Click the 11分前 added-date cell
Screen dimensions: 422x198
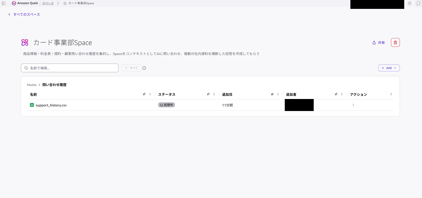pyautogui.click(x=227, y=105)
